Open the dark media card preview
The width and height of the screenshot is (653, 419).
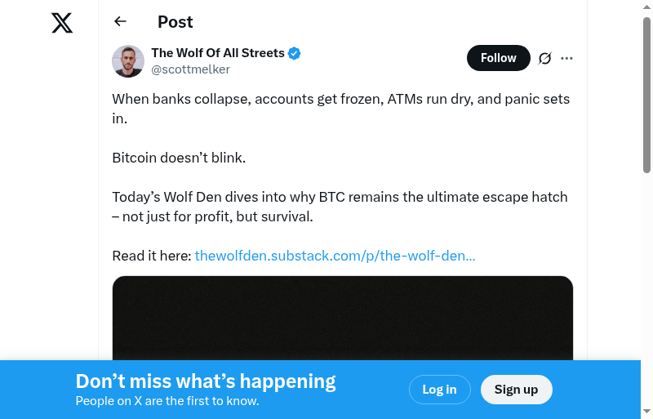coord(343,319)
